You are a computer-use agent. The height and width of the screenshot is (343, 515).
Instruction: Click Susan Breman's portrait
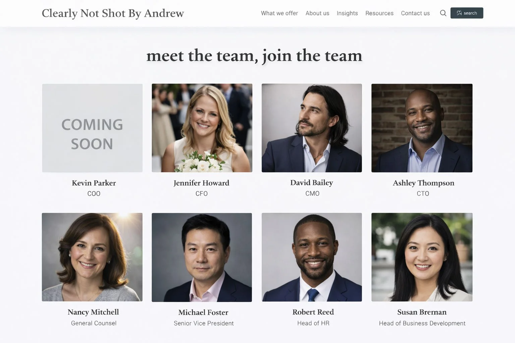point(422,257)
